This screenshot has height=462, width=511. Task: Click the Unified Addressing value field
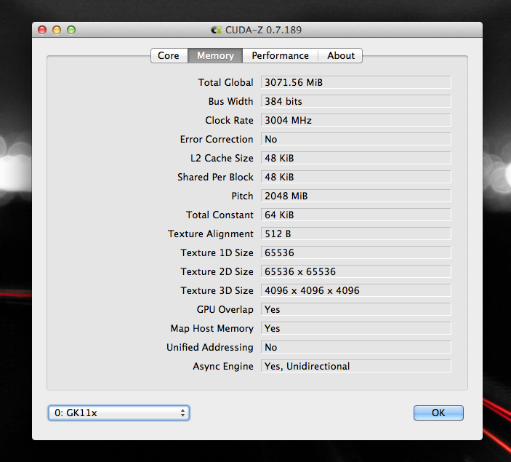click(356, 347)
